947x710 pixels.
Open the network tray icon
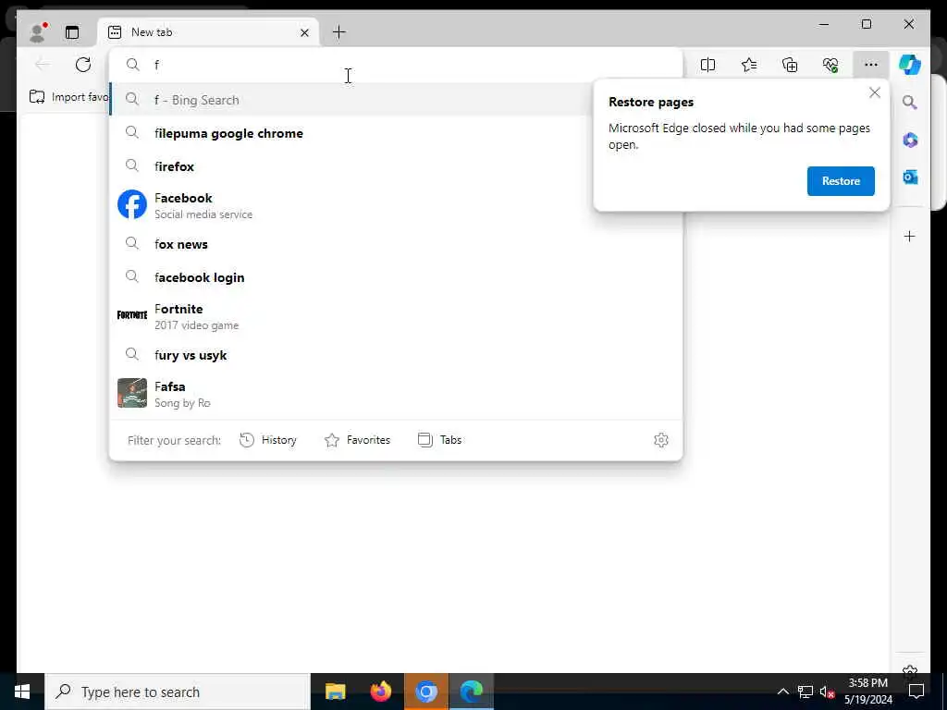tap(806, 692)
